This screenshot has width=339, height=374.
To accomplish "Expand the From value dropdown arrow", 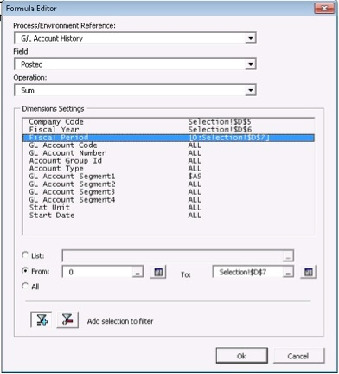I will [138, 272].
